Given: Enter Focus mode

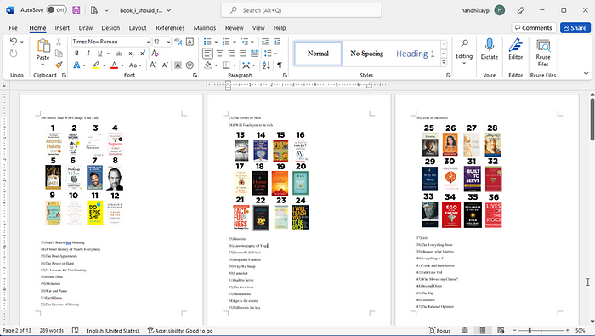Looking at the screenshot, I should pyautogui.click(x=439, y=331).
